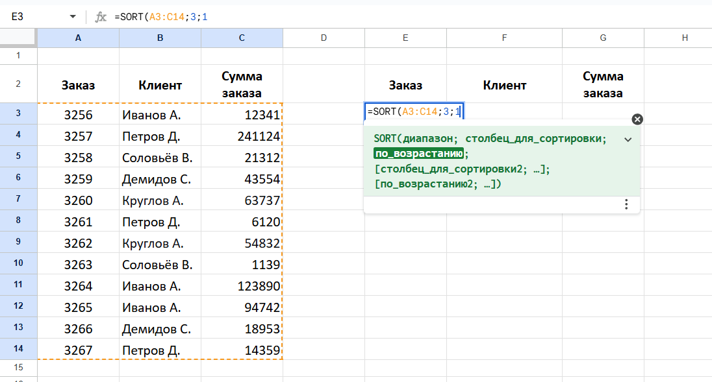Click the amount cell 14359
Screen dimensions: 712x382
click(x=242, y=350)
